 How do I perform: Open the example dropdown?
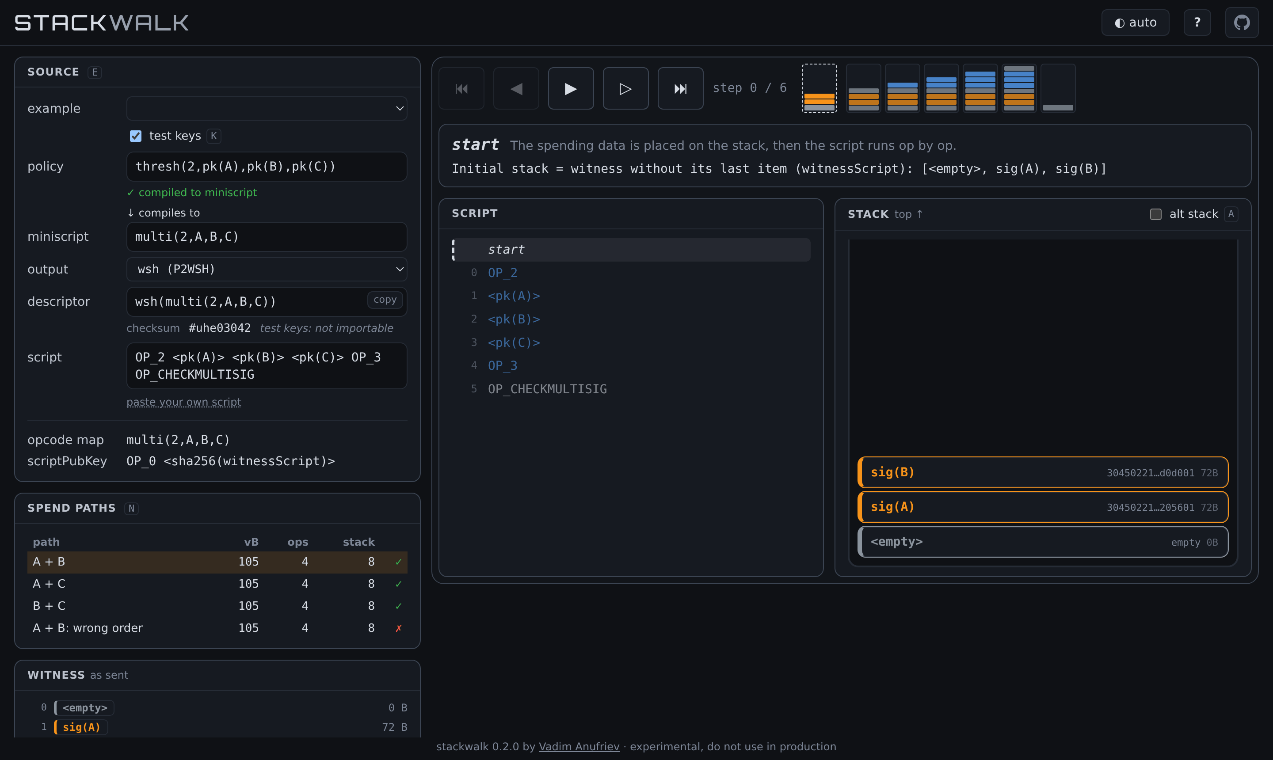click(267, 109)
